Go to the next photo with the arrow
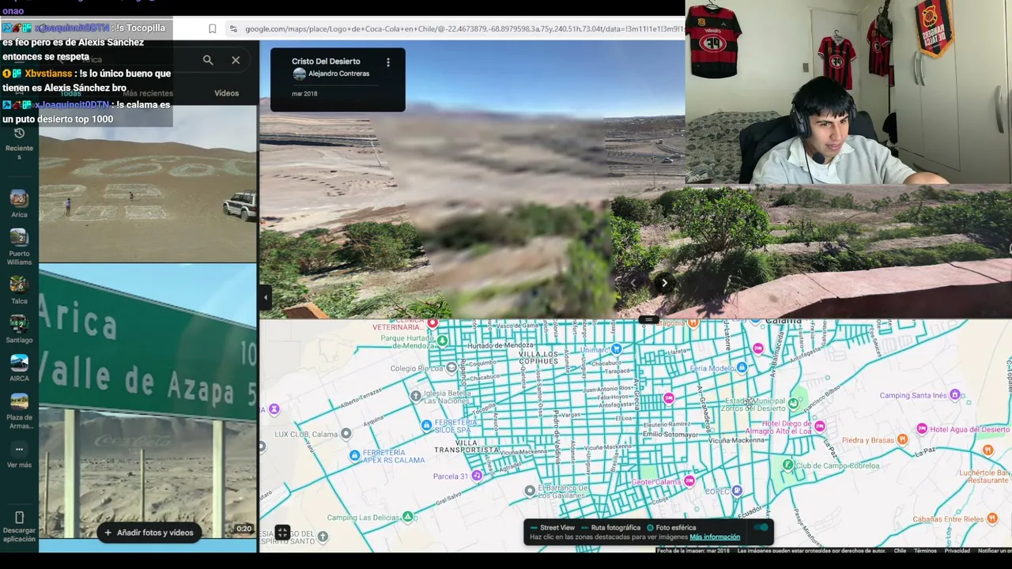The width and height of the screenshot is (1012, 569). pyautogui.click(x=664, y=283)
